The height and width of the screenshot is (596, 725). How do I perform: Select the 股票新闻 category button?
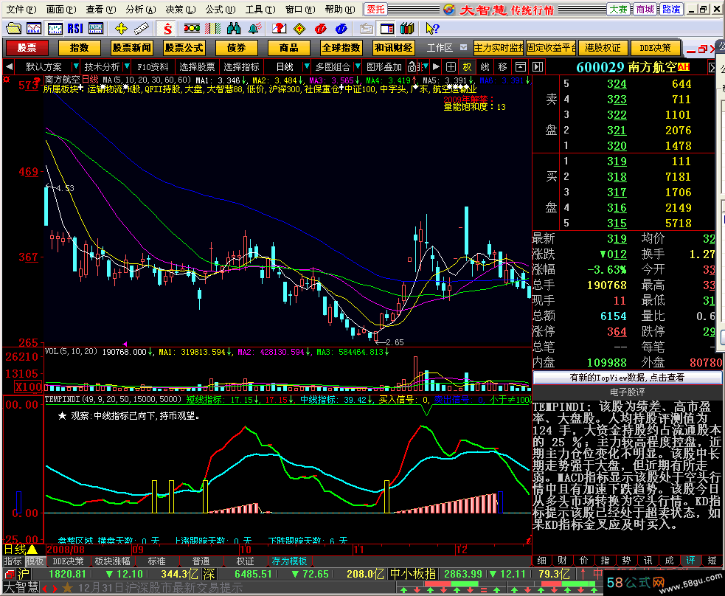(x=132, y=48)
